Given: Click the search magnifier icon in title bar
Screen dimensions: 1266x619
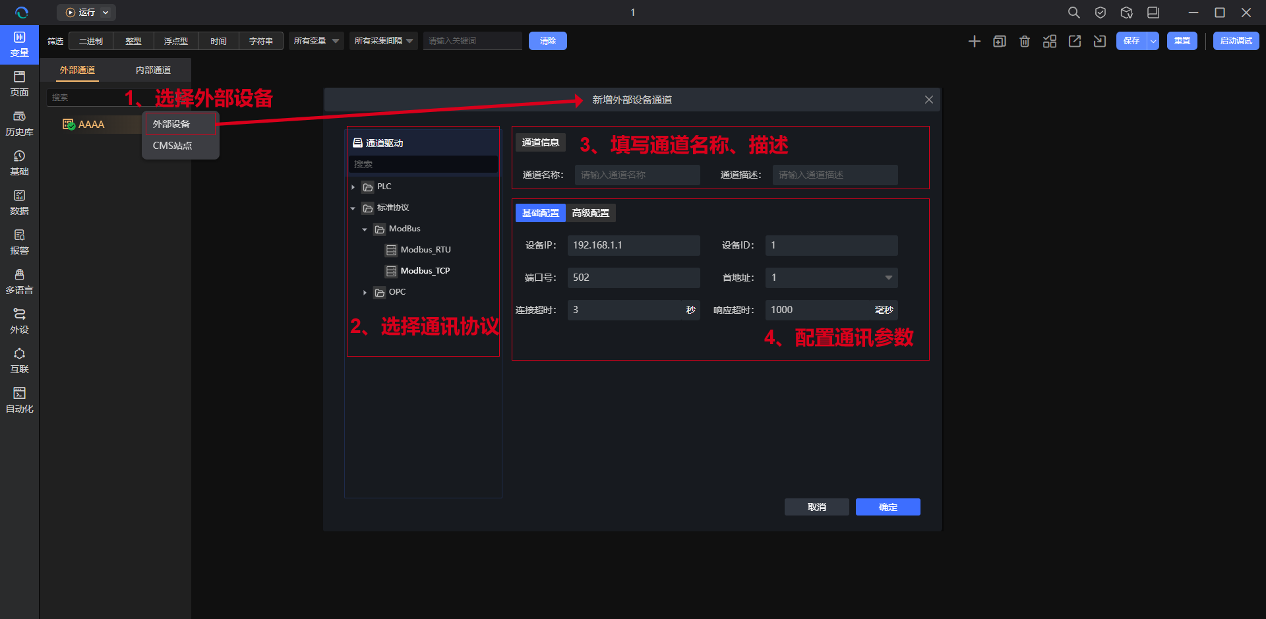Looking at the screenshot, I should pos(1073,13).
